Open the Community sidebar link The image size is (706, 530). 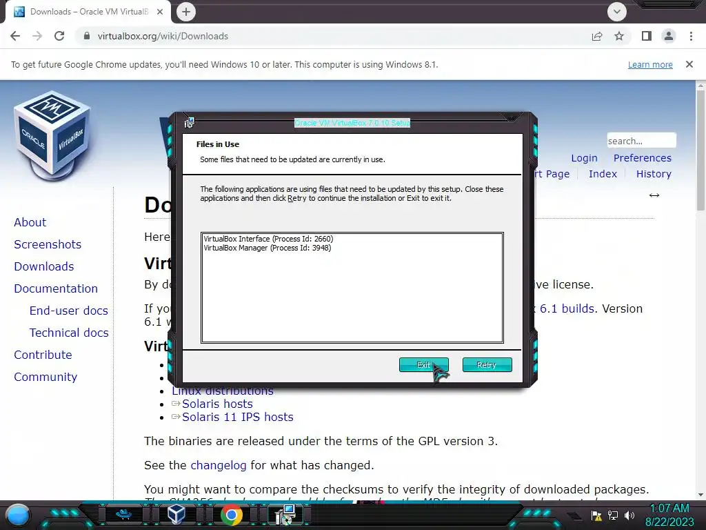pos(46,377)
